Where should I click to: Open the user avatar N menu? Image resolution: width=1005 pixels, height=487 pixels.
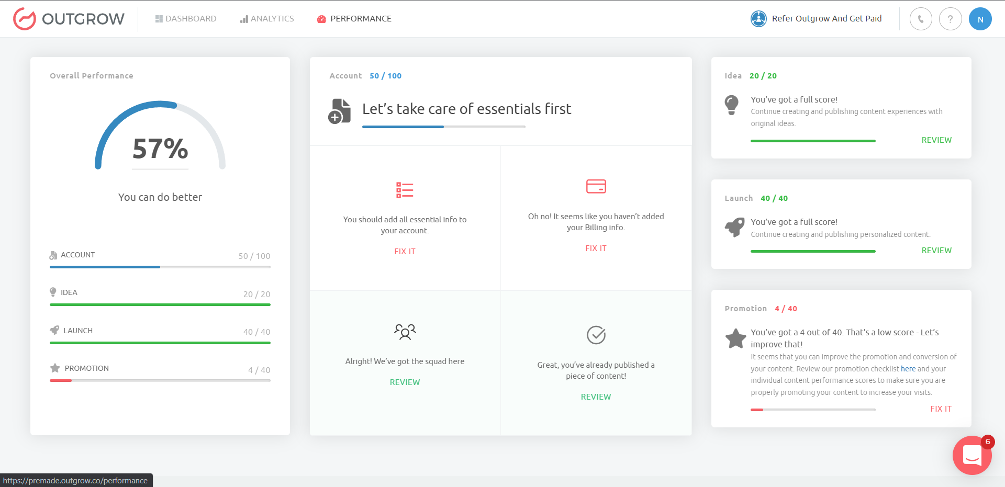click(x=980, y=19)
